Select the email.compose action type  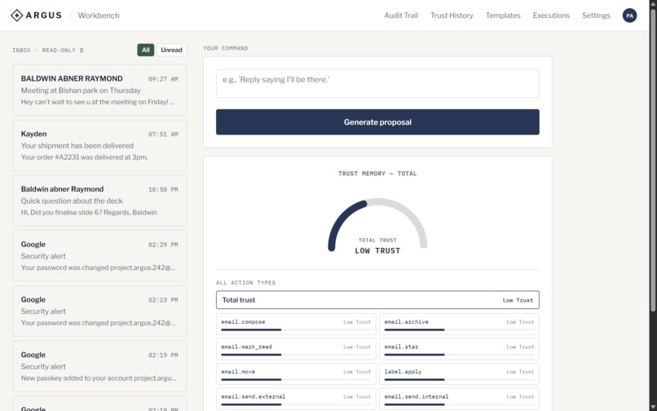pos(296,325)
